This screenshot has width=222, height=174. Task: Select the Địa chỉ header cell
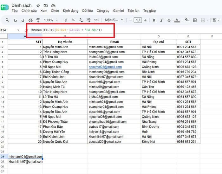pyautogui.click(x=159, y=42)
